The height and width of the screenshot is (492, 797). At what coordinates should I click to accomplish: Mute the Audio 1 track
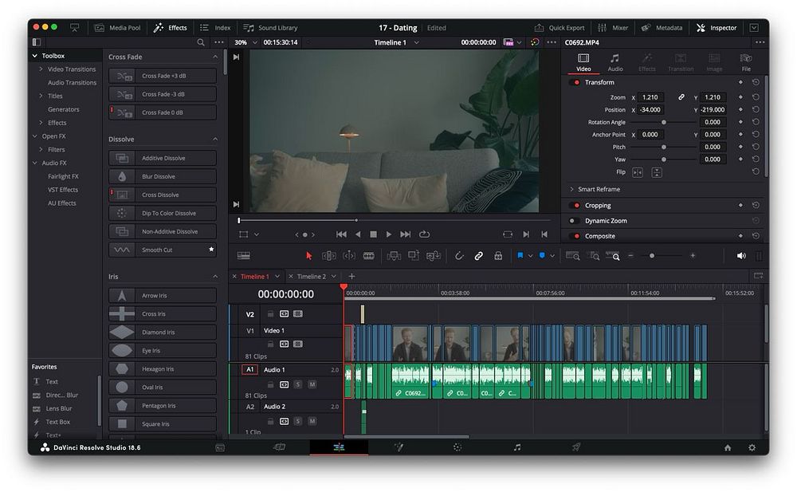click(x=312, y=384)
